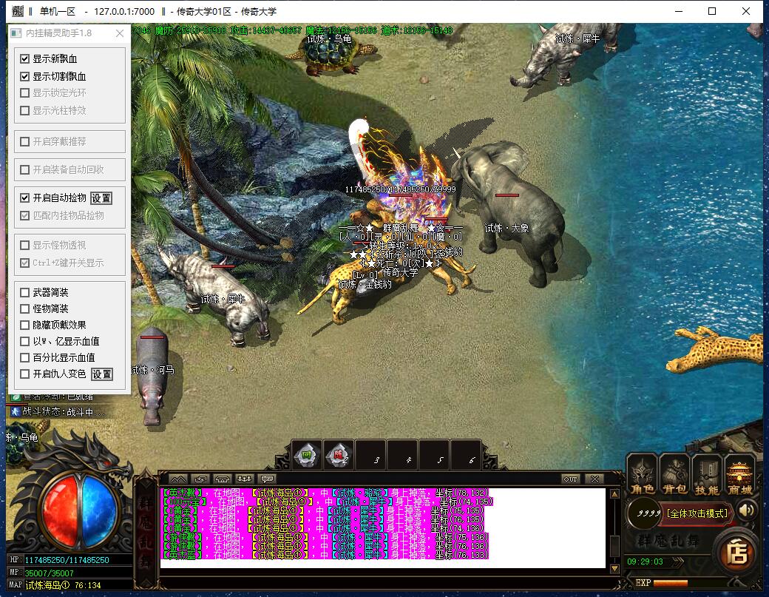Image resolution: width=769 pixels, height=597 pixels.
Task: Open the 商城 shop icon
Action: (740, 476)
